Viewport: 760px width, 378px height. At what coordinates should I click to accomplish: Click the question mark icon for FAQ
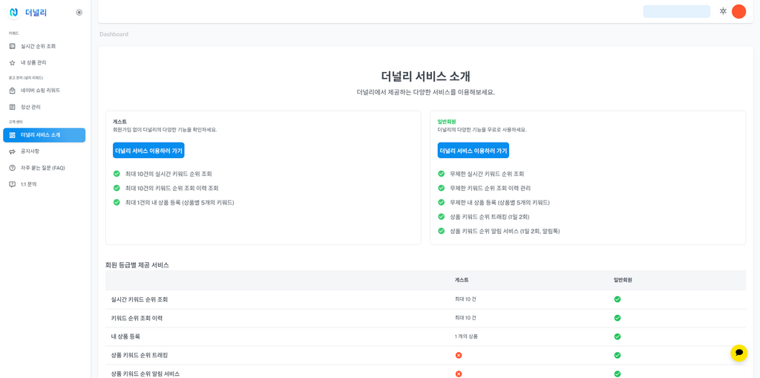12,168
